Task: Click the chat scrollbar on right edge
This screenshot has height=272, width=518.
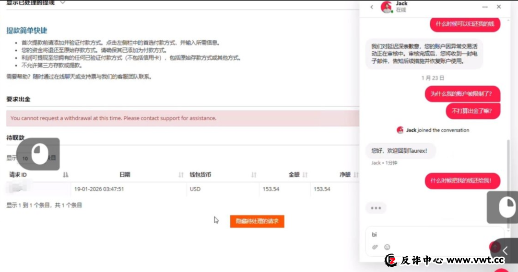Action: tap(508, 163)
